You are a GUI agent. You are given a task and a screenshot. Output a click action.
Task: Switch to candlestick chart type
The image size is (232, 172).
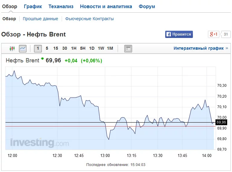(12, 48)
